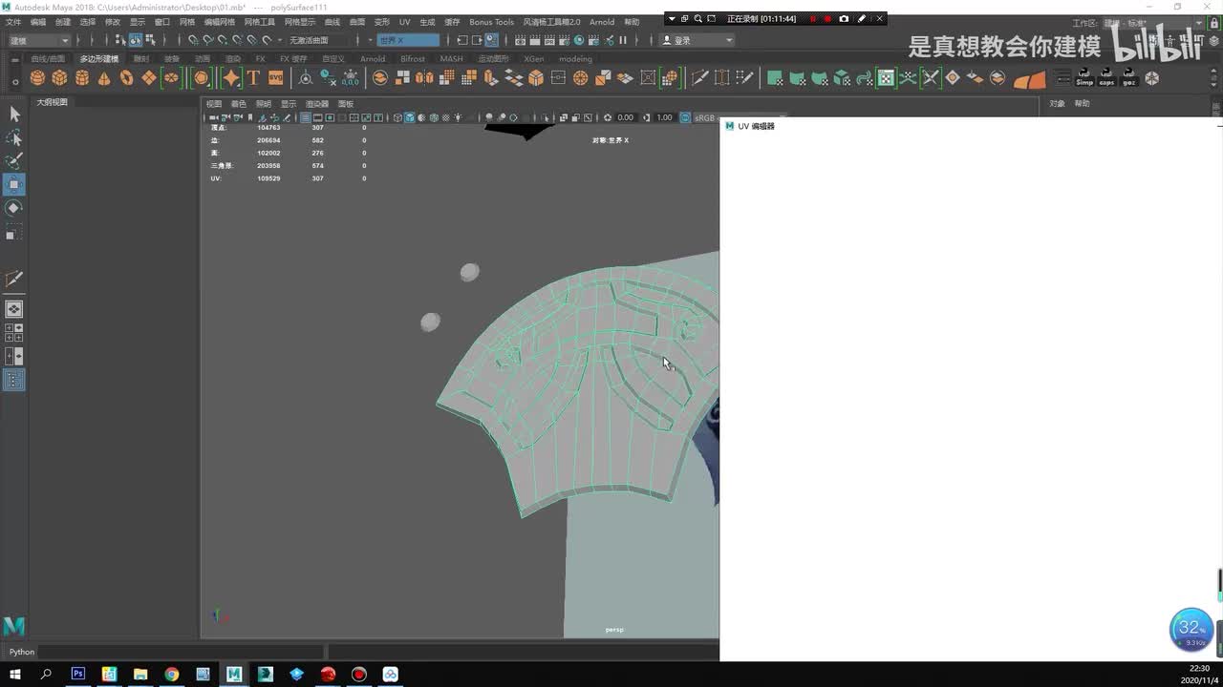Open the 登录 account dropdown
The width and height of the screenshot is (1223, 687).
[x=698, y=40]
